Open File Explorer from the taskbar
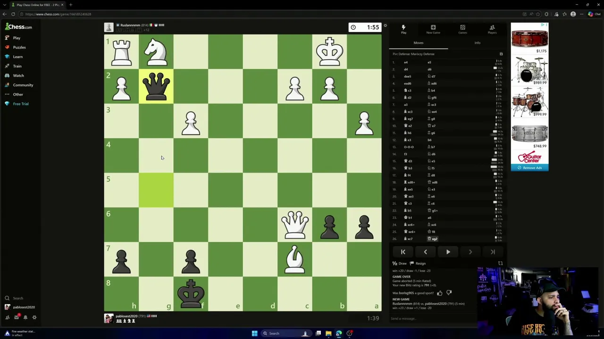The height and width of the screenshot is (339, 604). [x=328, y=333]
